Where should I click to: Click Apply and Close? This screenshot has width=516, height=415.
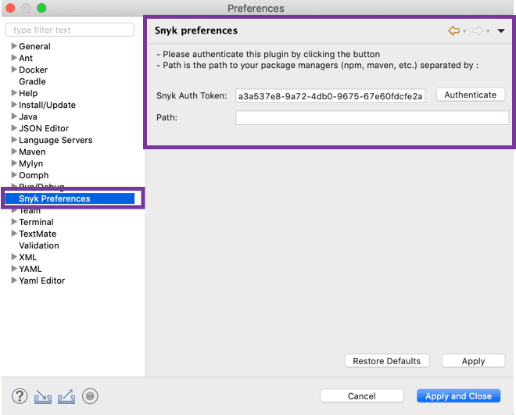[x=458, y=396]
